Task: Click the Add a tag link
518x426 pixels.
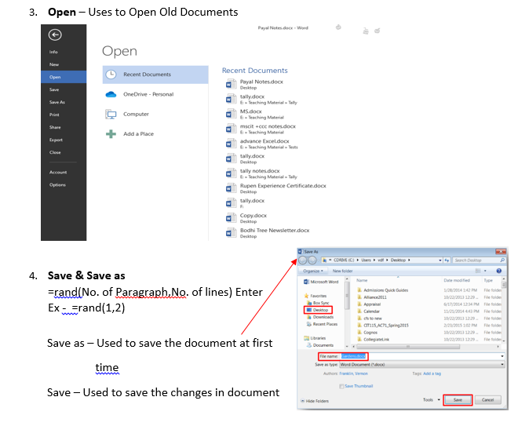Action: click(x=432, y=373)
